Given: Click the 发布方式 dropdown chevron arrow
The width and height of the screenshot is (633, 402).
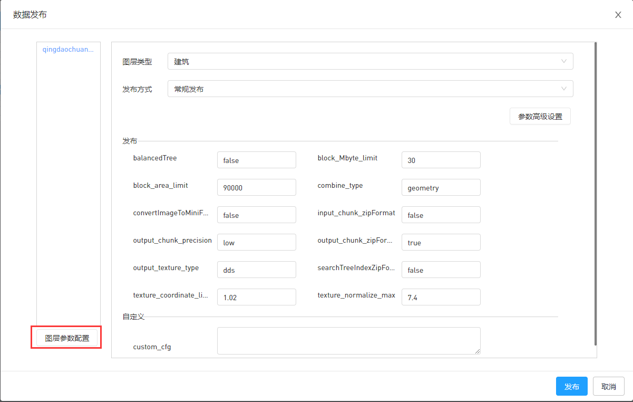Looking at the screenshot, I should [x=564, y=89].
